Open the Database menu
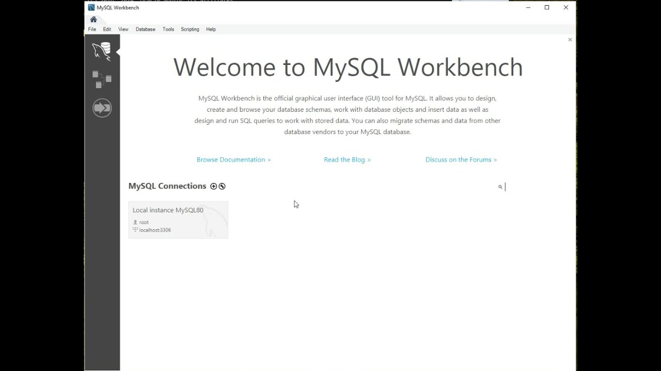The height and width of the screenshot is (371, 661). (145, 29)
